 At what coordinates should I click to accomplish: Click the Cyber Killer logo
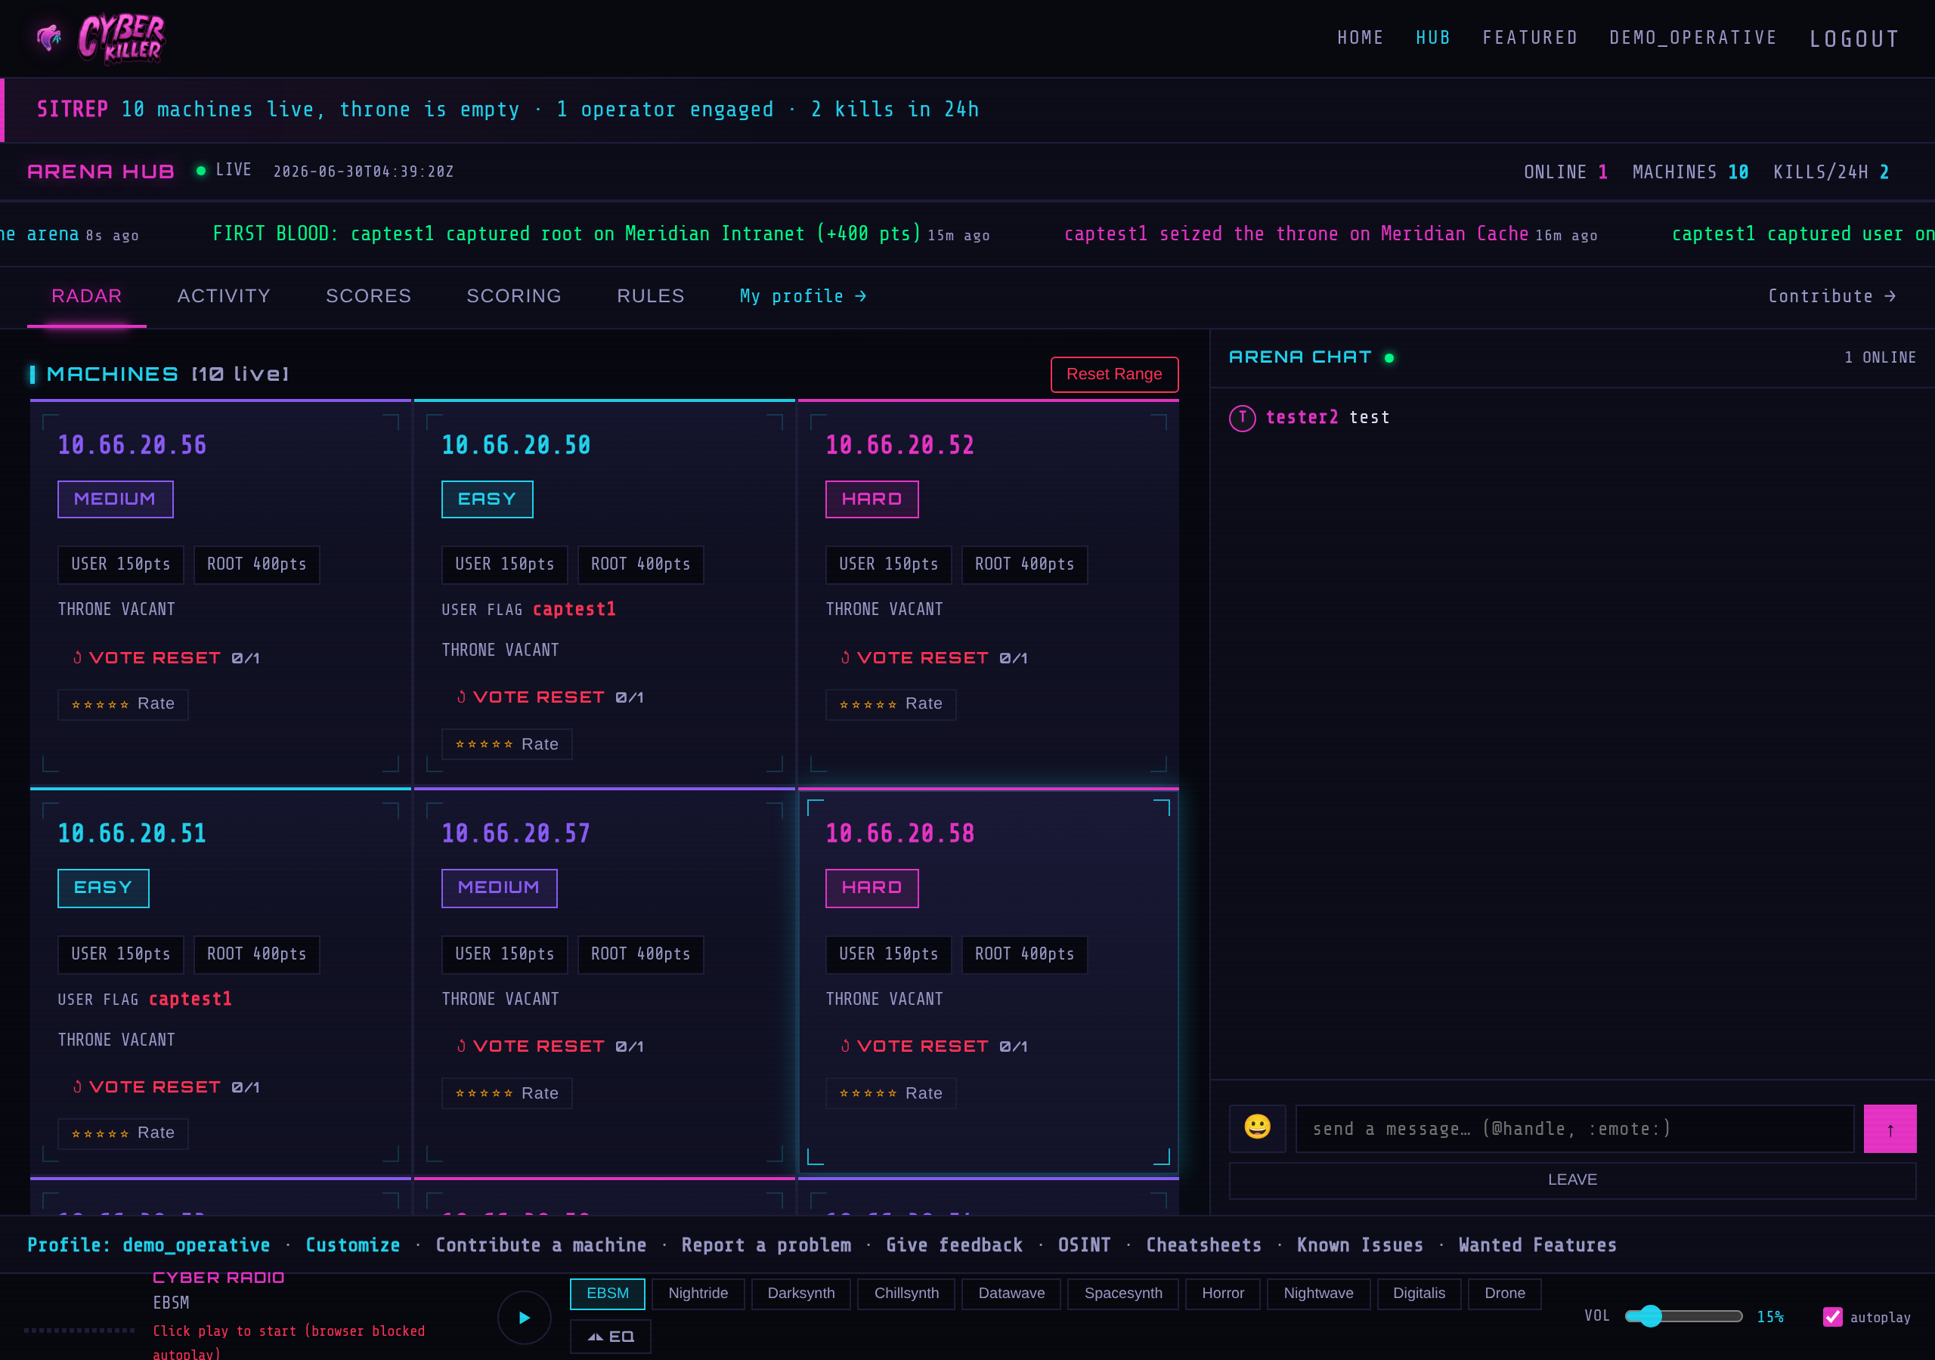101,38
